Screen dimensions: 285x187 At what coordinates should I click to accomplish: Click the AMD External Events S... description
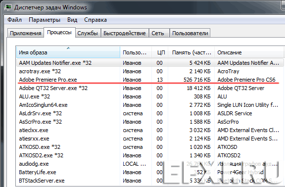[x=247, y=139]
